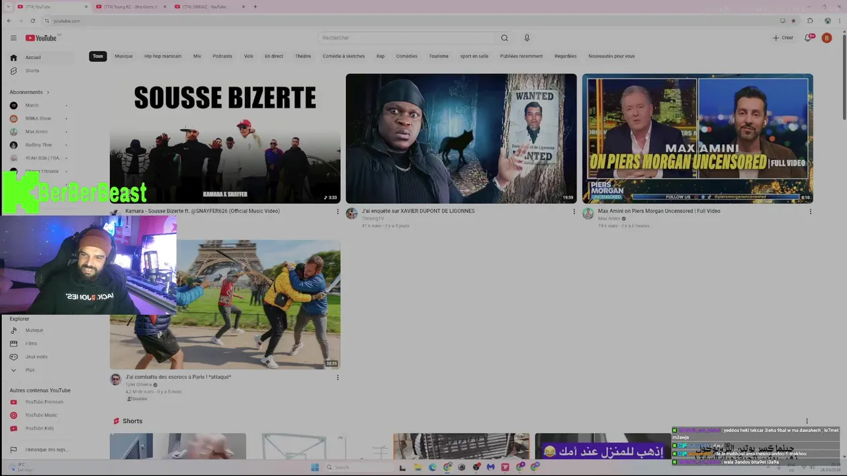847x476 pixels.
Task: Open options for the Max Amini video
Action: [810, 212]
